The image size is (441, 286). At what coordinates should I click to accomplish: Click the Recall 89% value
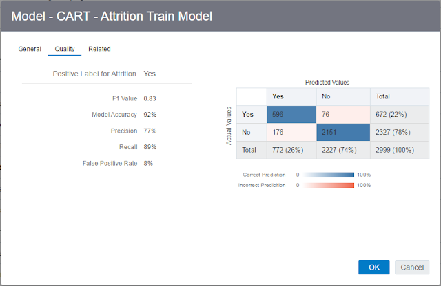coord(150,147)
